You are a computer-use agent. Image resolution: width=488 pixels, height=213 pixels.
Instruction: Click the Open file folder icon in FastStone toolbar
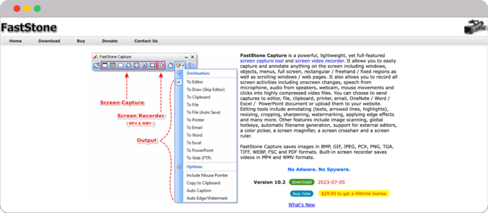pos(97,65)
